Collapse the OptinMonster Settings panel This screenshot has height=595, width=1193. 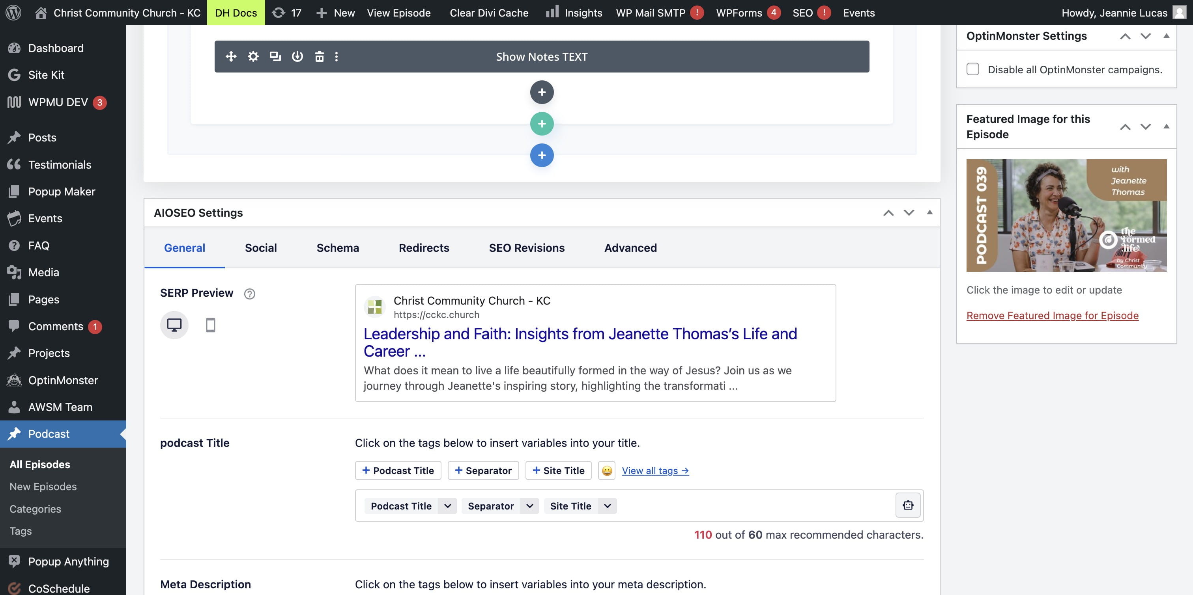point(1166,35)
